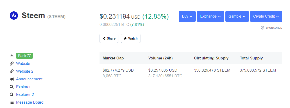Click the megaphone Announcement icon
This screenshot has height=108, width=290.
point(11,79)
